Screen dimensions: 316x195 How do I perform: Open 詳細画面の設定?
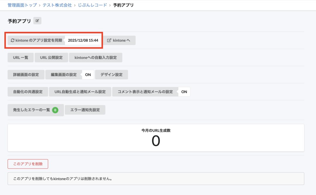click(x=26, y=75)
